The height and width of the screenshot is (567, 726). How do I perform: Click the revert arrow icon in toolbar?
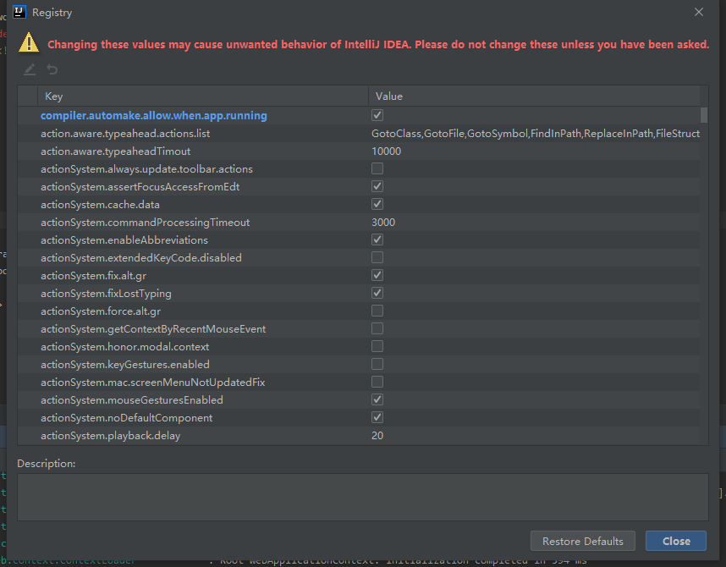click(x=52, y=70)
